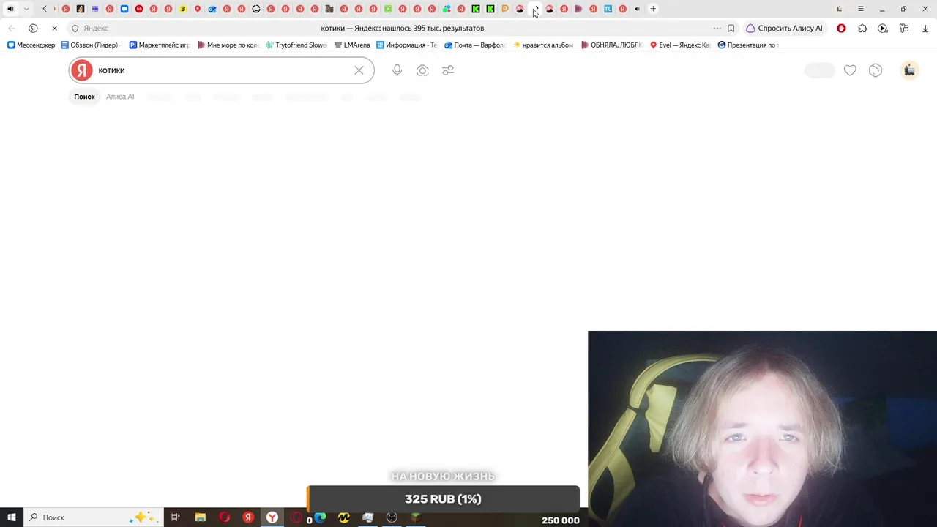
Task: Stop page loading with the X button
Action: (x=54, y=28)
